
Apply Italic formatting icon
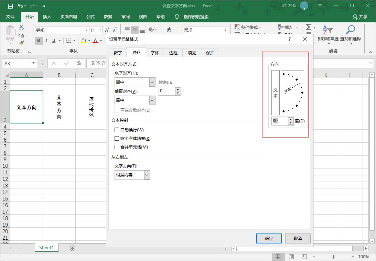click(x=46, y=41)
